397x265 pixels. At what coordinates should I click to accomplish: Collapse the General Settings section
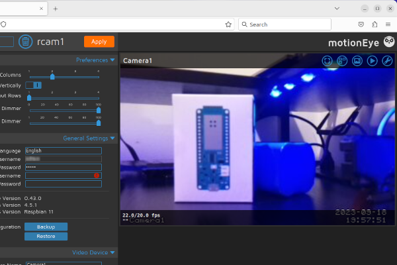[x=89, y=138]
